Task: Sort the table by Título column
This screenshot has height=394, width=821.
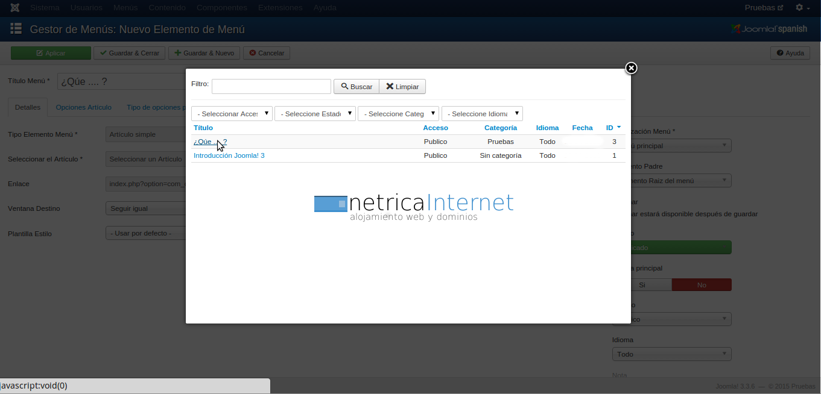Action: point(203,128)
